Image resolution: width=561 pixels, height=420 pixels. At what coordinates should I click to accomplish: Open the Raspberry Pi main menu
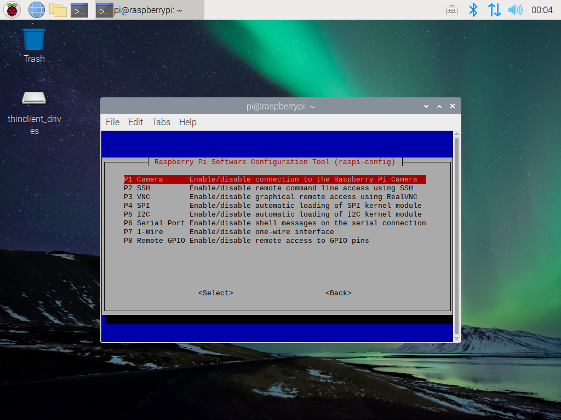12,10
